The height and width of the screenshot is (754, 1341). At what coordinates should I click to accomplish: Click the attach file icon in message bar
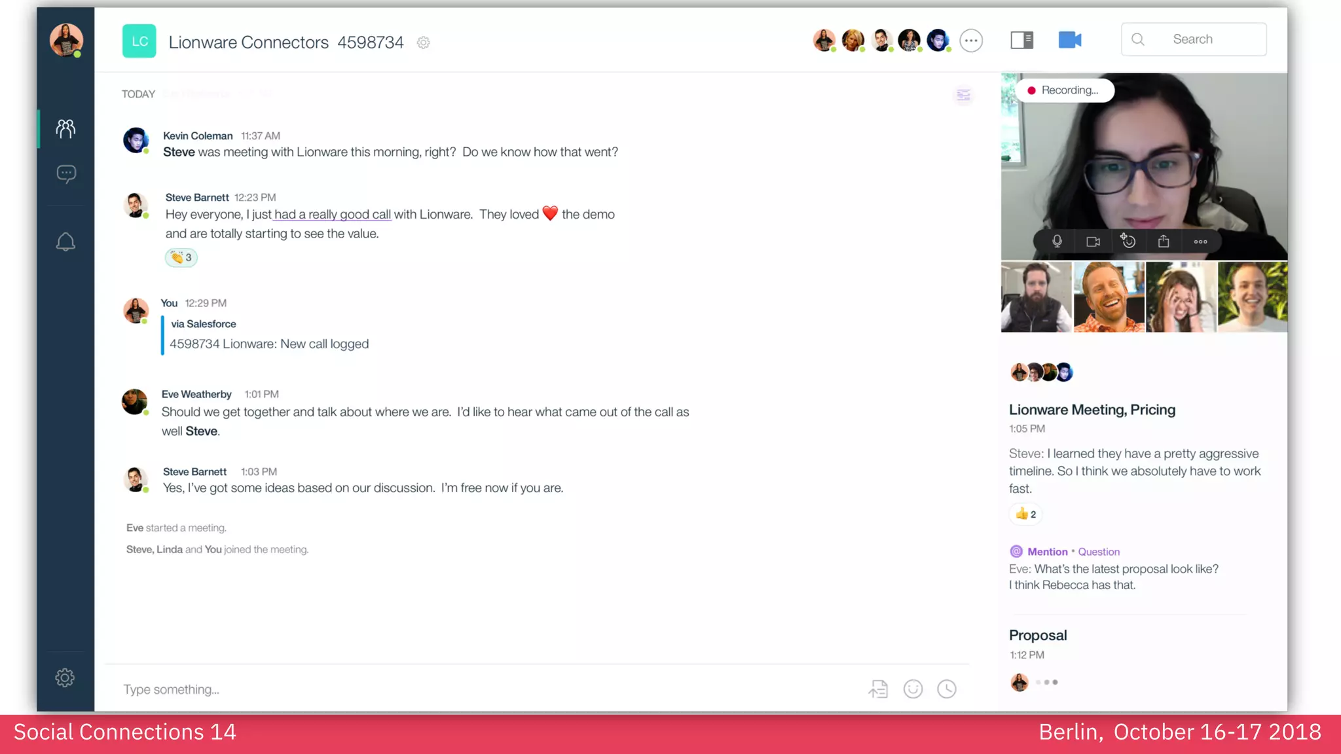(878, 689)
